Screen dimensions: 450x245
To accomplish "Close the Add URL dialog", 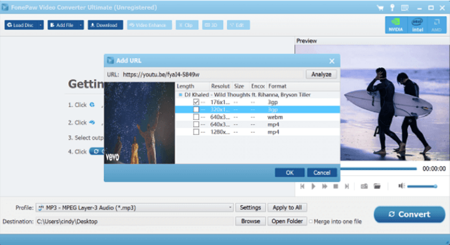I will 331,61.
